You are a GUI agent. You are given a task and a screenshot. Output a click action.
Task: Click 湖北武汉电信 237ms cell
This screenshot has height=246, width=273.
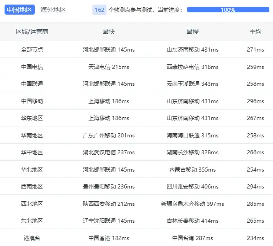(x=109, y=152)
